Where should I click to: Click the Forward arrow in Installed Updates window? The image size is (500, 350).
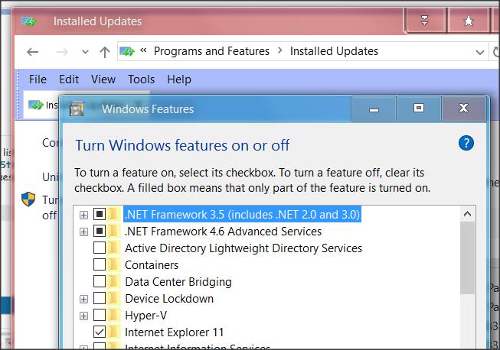point(62,51)
